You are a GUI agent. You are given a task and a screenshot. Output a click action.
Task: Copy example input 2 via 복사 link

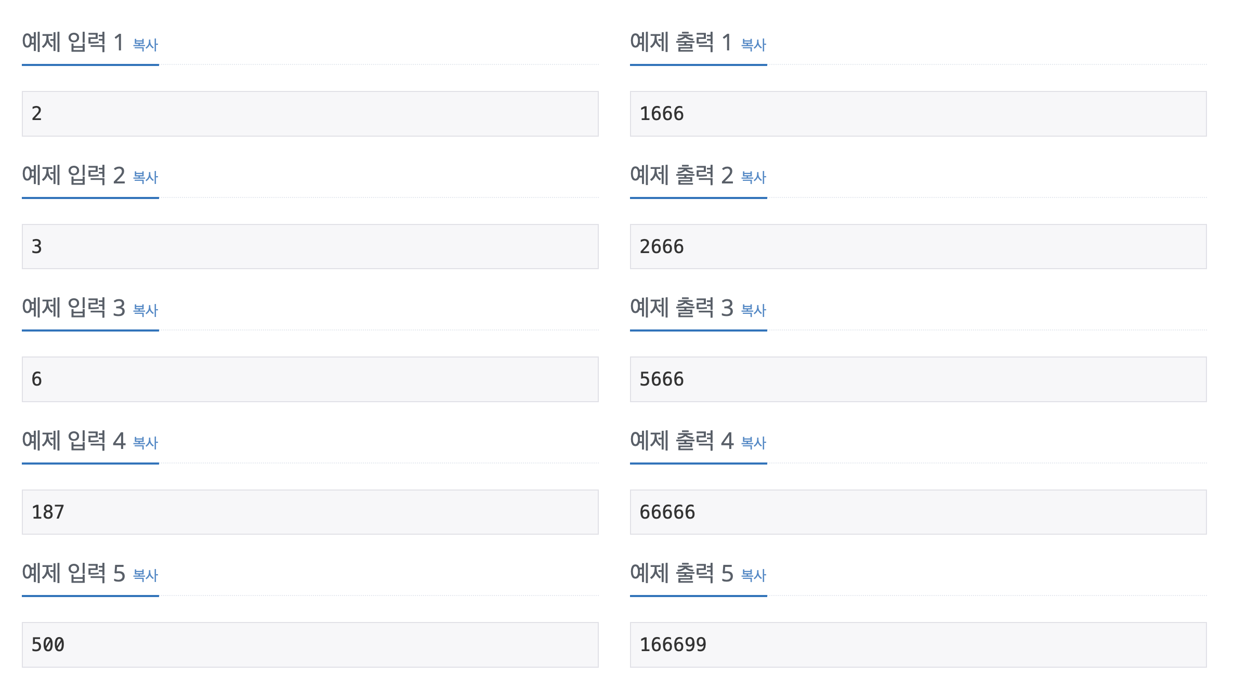pyautogui.click(x=146, y=177)
